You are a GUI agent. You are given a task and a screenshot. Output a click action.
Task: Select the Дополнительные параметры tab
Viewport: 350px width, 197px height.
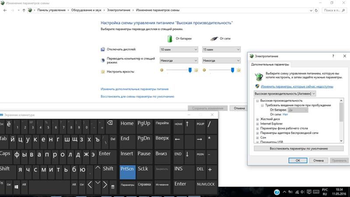pos(270,64)
